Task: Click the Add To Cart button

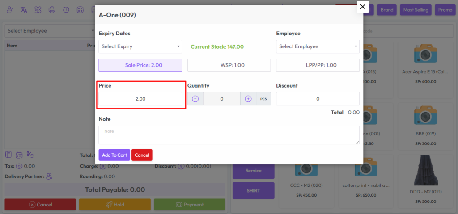Action: click(x=114, y=155)
